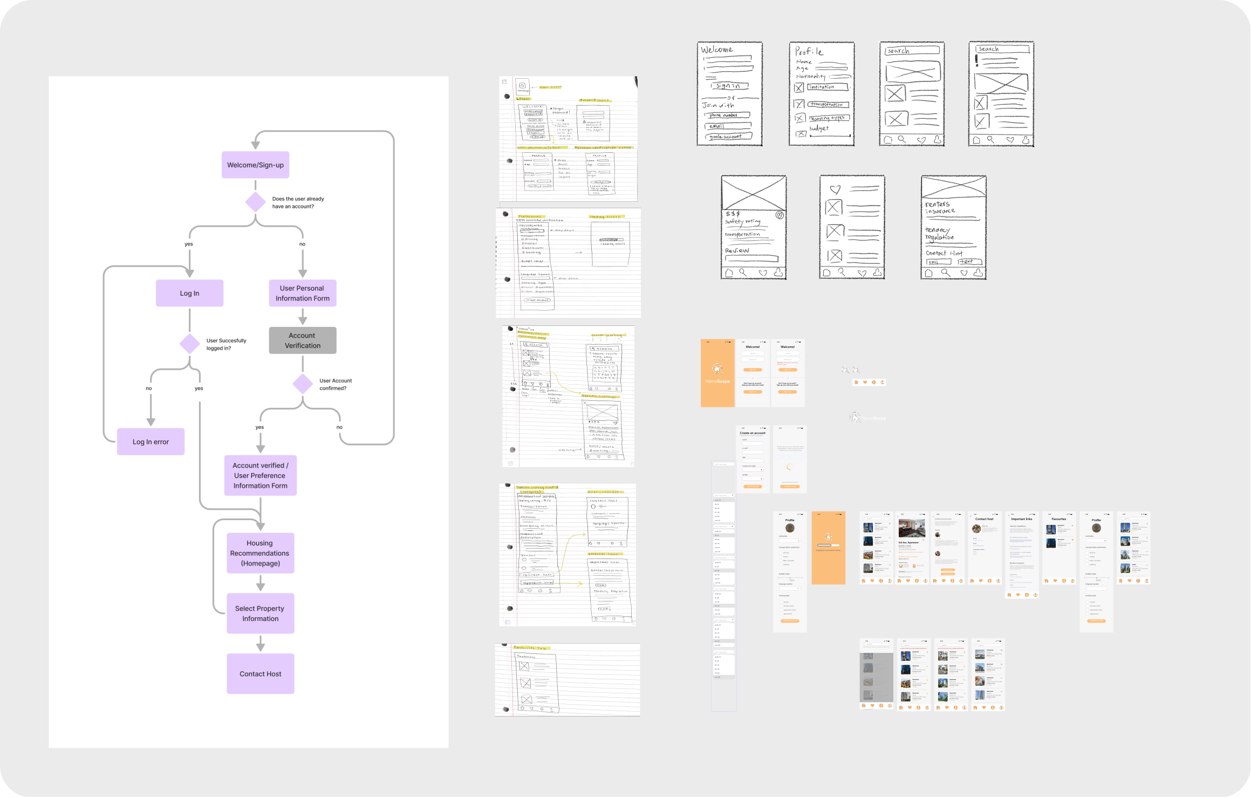Click person icon in renters insurance sketch nav bar
1251x798 pixels.
(x=979, y=272)
